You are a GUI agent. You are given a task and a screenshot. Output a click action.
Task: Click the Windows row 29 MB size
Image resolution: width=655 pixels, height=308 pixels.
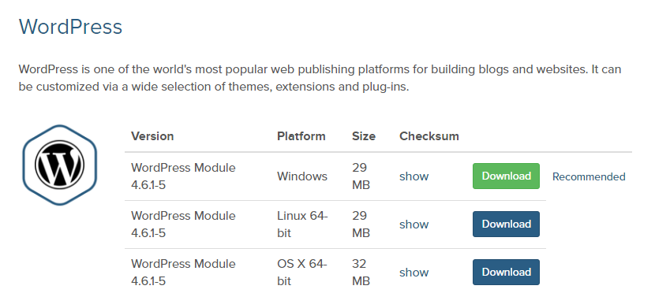click(361, 176)
